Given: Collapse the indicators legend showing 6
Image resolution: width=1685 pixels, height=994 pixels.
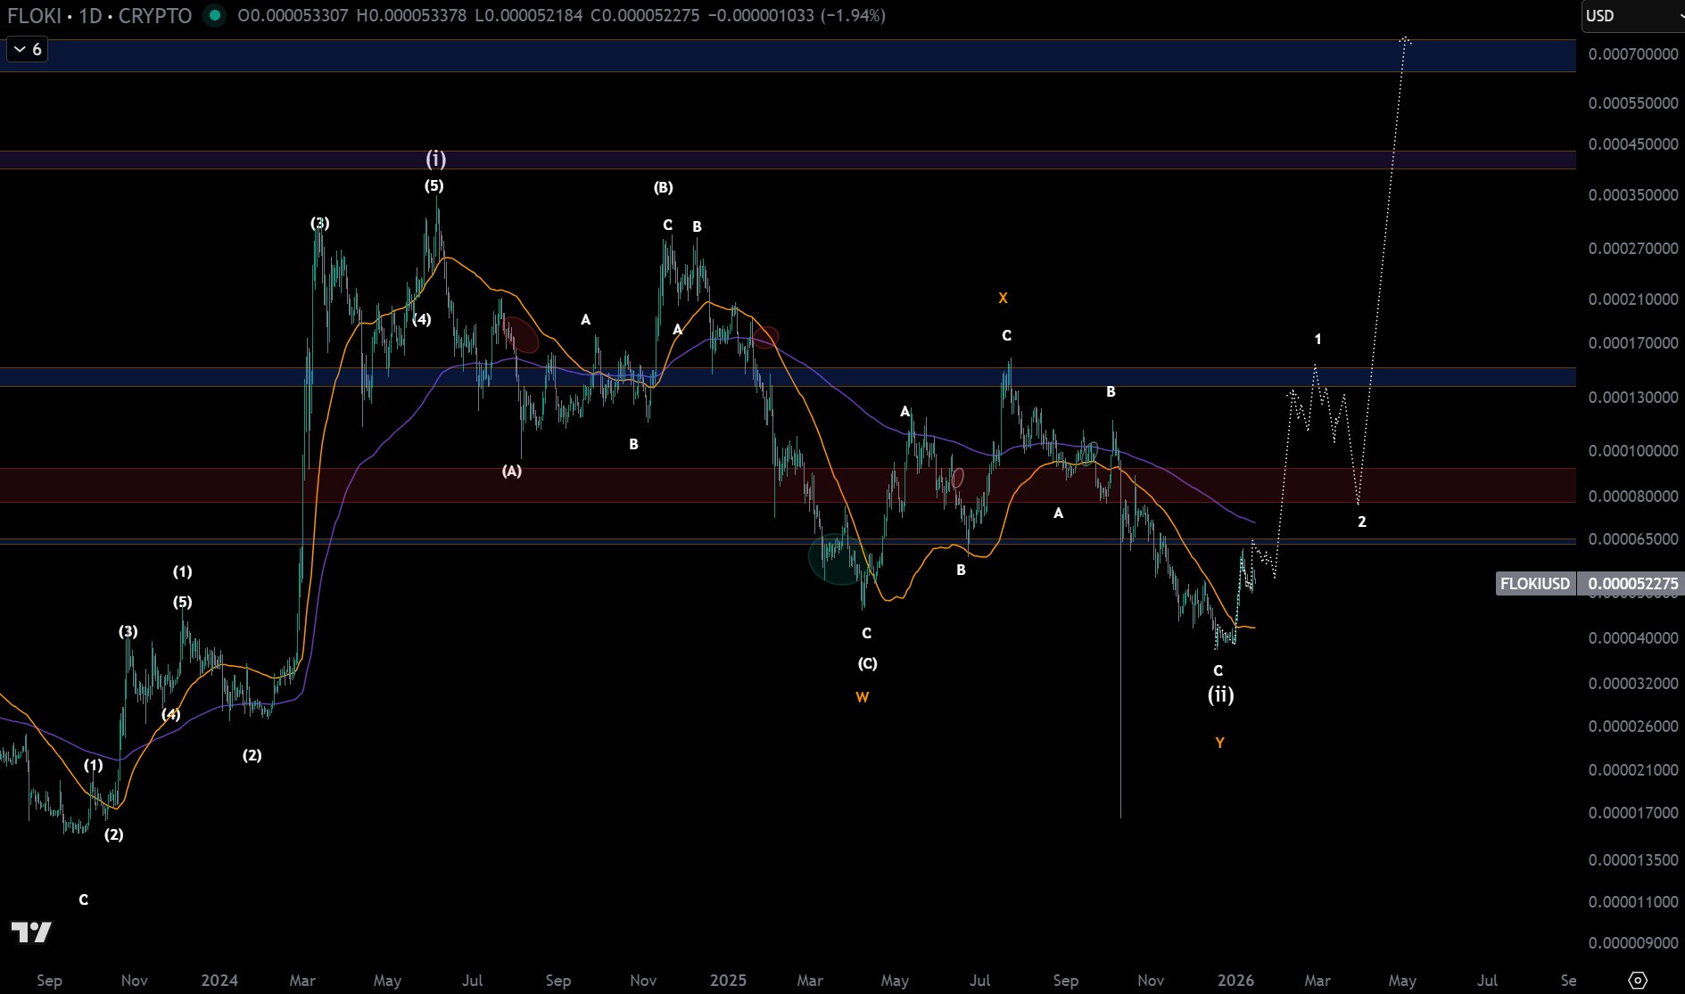Looking at the screenshot, I should (27, 49).
